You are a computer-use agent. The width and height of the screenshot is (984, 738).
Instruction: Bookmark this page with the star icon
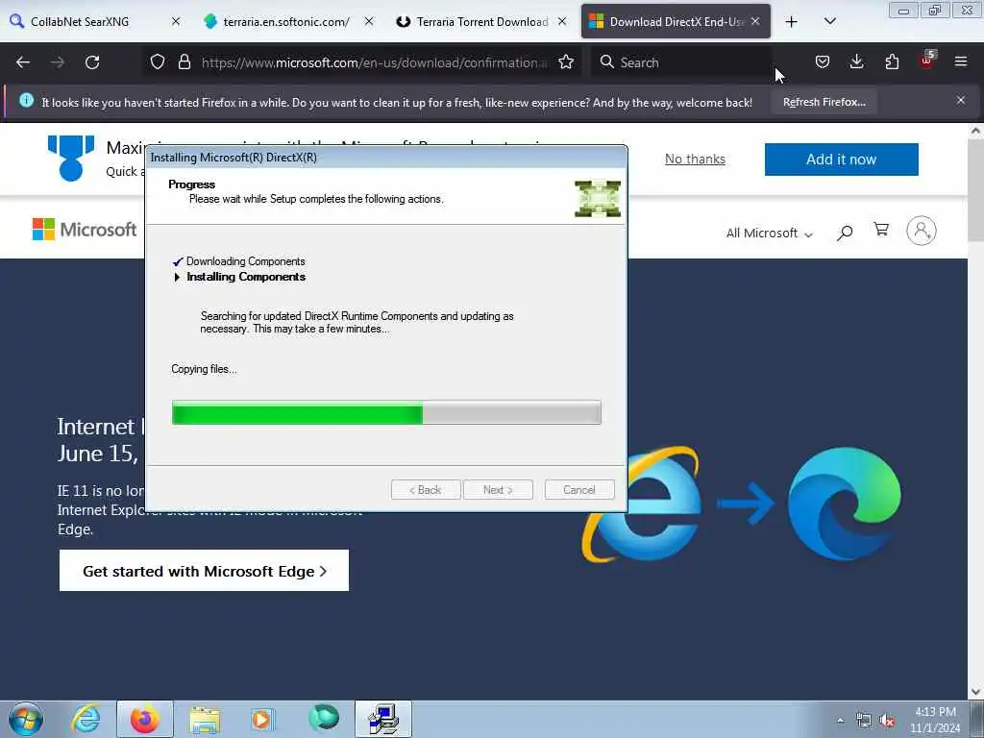click(x=565, y=61)
